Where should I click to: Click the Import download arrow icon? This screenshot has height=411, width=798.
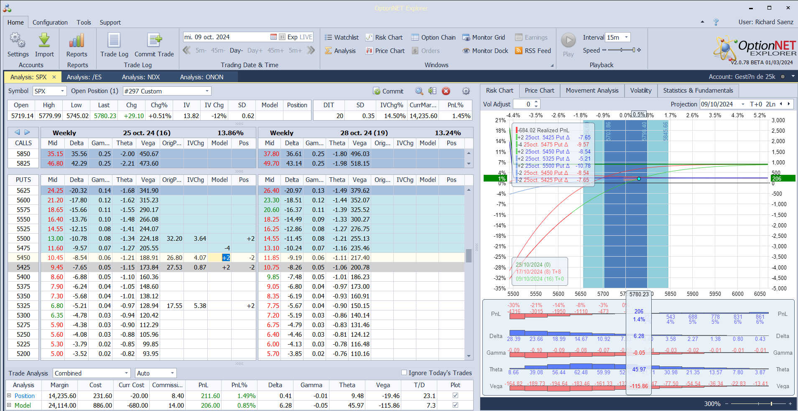44,40
